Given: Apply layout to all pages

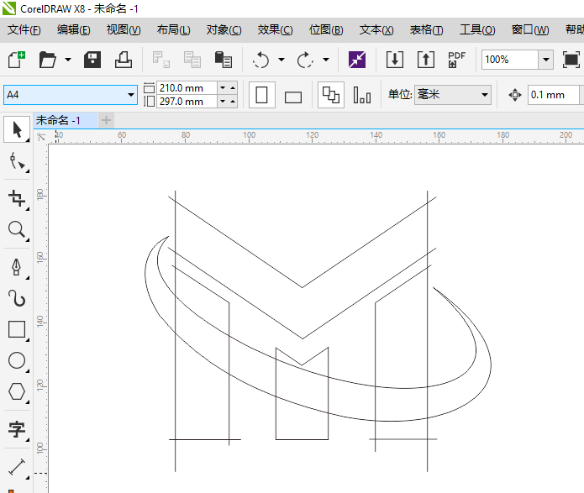Looking at the screenshot, I should [331, 95].
